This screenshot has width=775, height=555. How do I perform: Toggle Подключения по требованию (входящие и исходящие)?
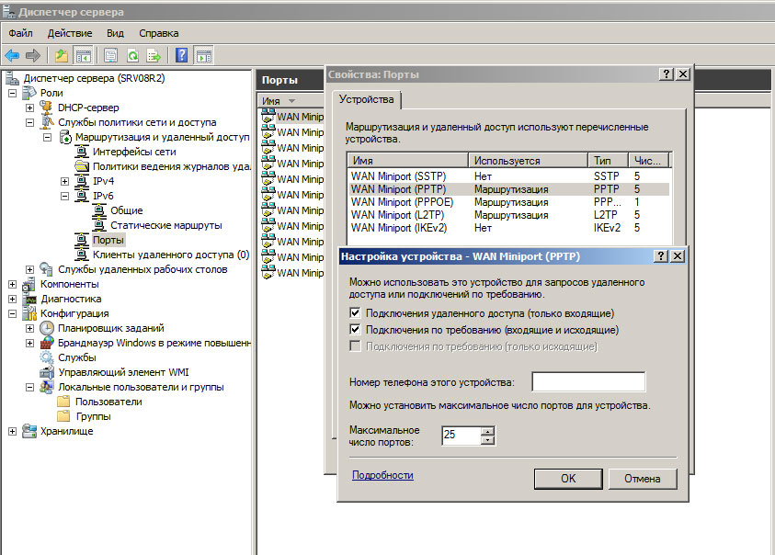pyautogui.click(x=355, y=329)
